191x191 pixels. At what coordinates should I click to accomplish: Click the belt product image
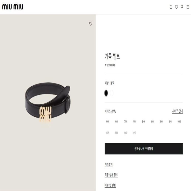[x=48, y=103]
